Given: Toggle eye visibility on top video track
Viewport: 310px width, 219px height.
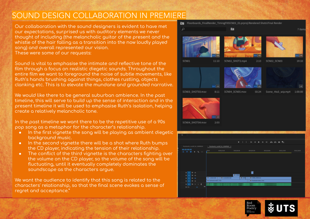Looking at the screenshot, I should [195, 173].
